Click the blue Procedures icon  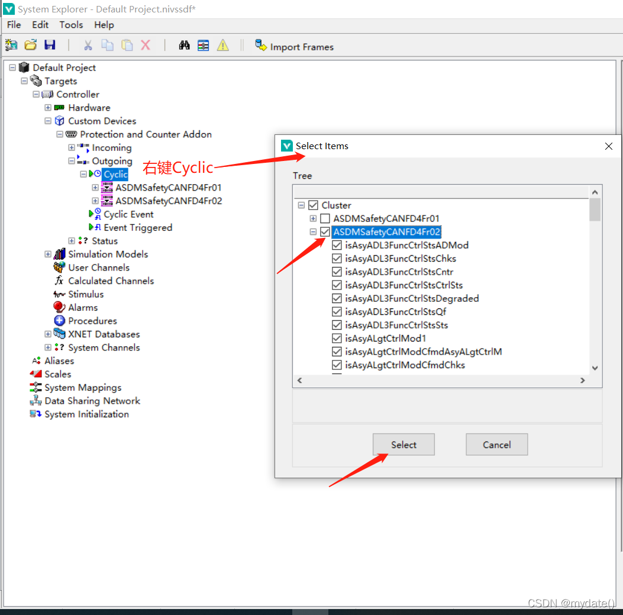[x=60, y=321]
